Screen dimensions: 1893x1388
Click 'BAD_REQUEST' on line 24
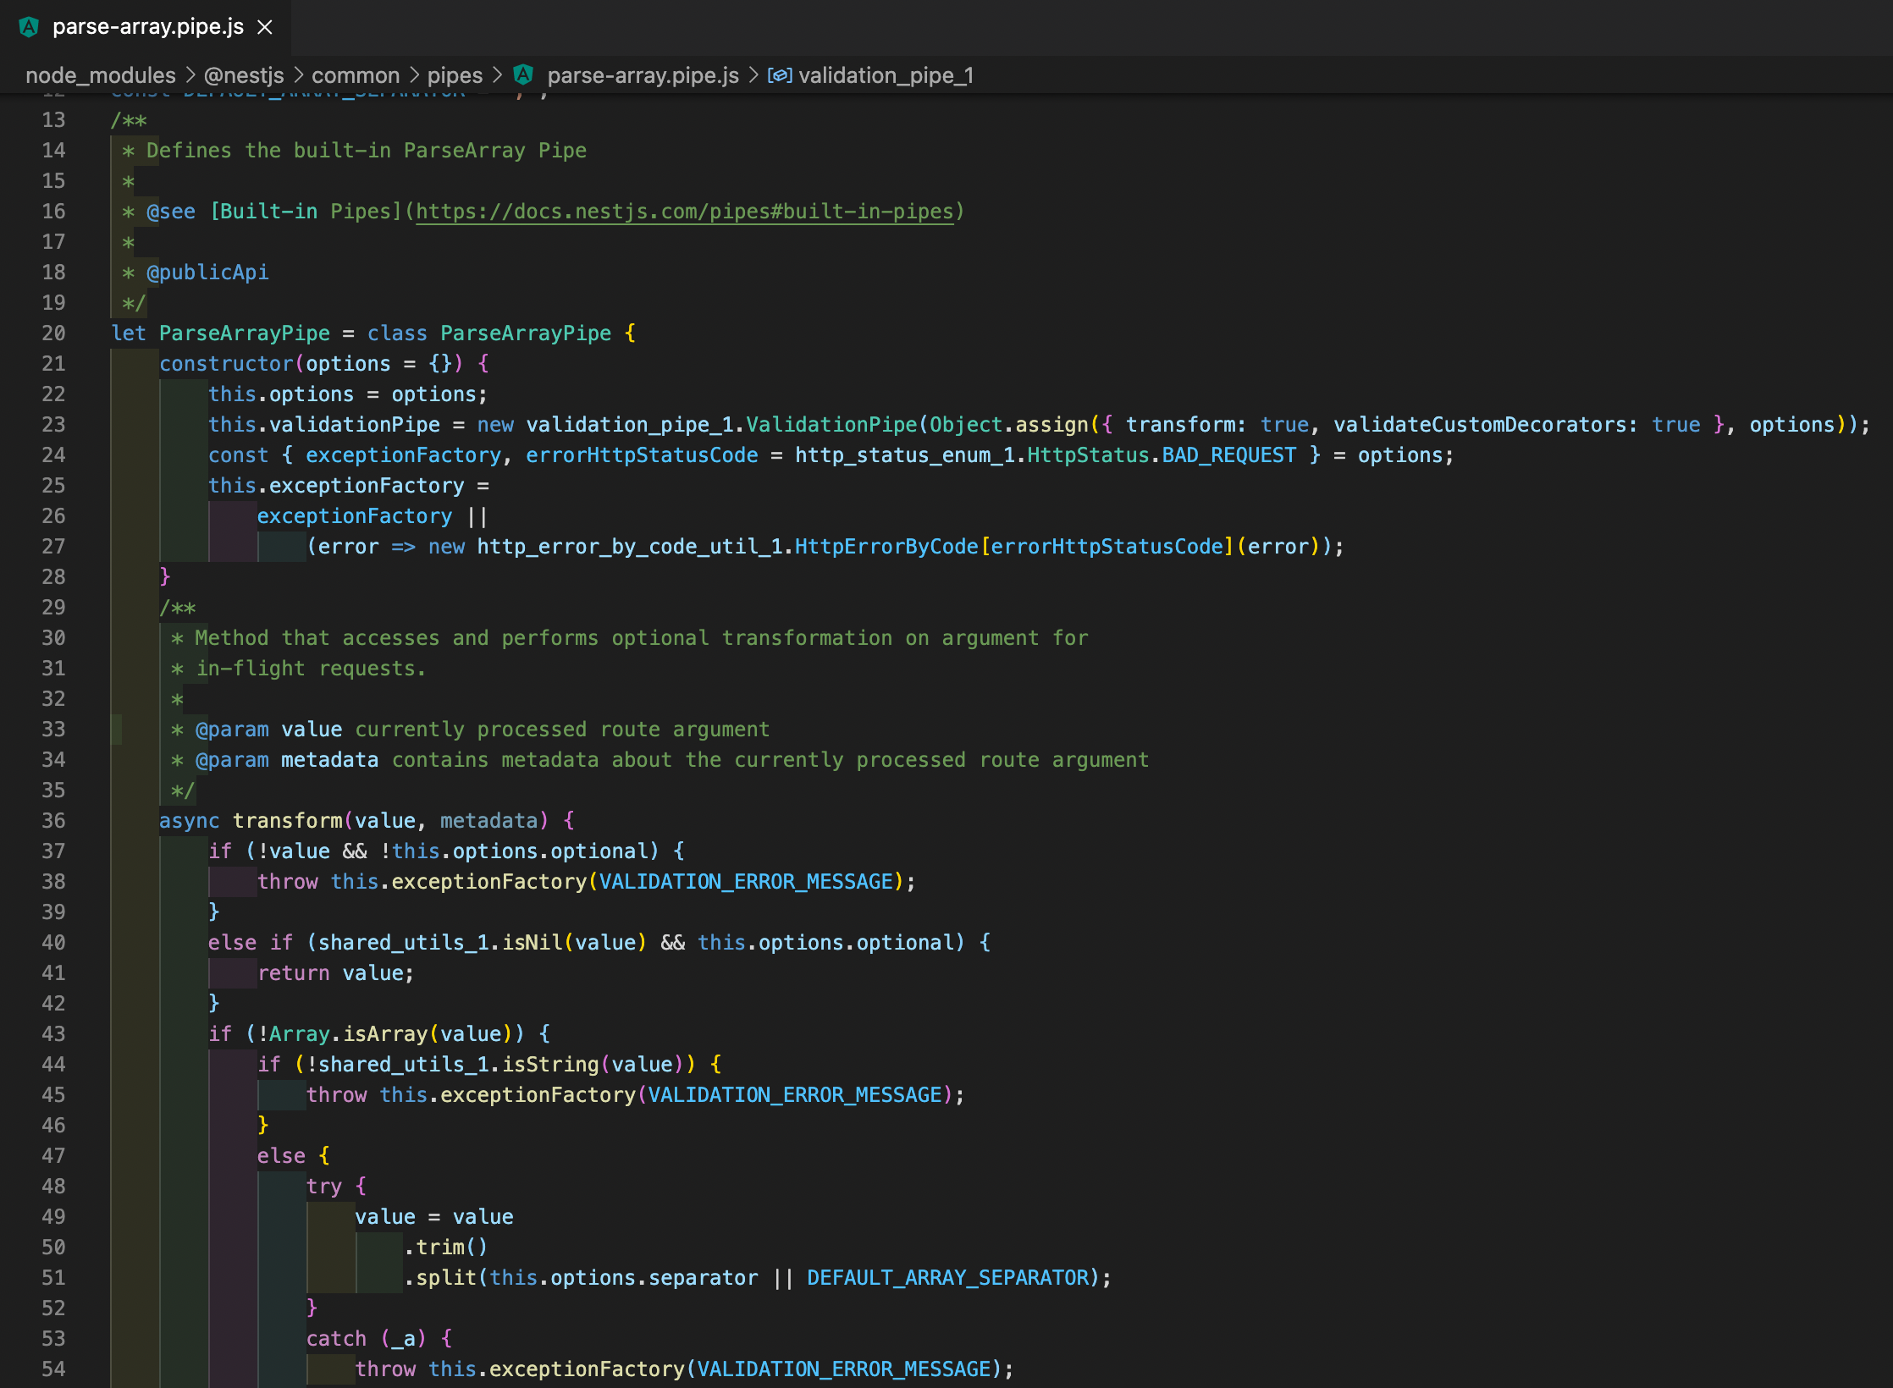[1228, 455]
